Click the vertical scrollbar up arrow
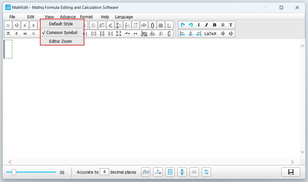 tap(302, 46)
